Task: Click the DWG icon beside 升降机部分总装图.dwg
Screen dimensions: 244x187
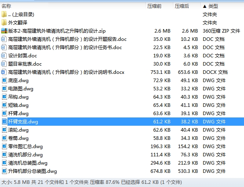Action: pos(4,171)
